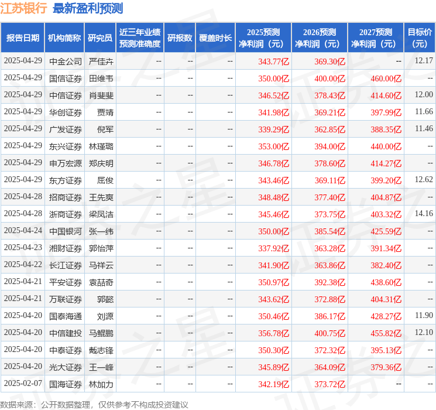436x410 pixels.
Task: Click researcher 林加力
Action: [x=101, y=384]
